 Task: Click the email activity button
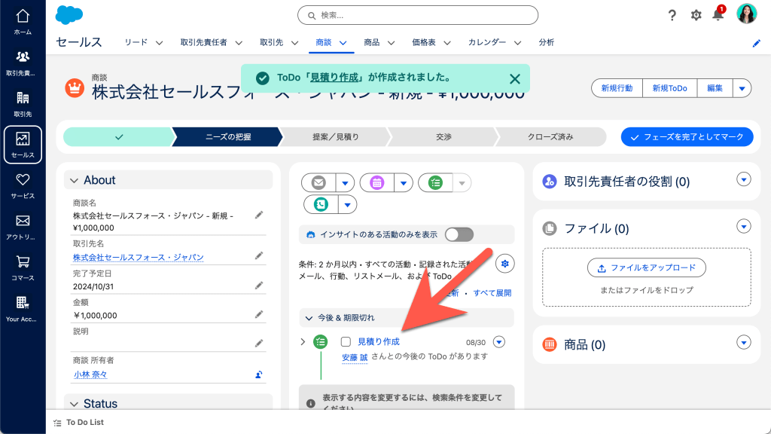coord(318,183)
